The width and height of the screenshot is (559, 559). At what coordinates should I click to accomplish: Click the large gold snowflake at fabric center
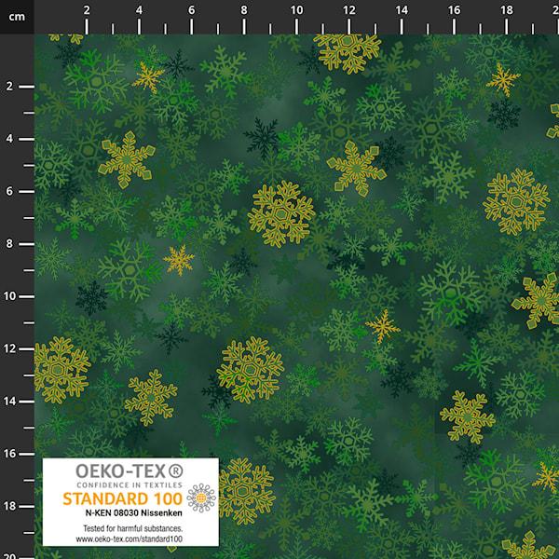point(280,213)
